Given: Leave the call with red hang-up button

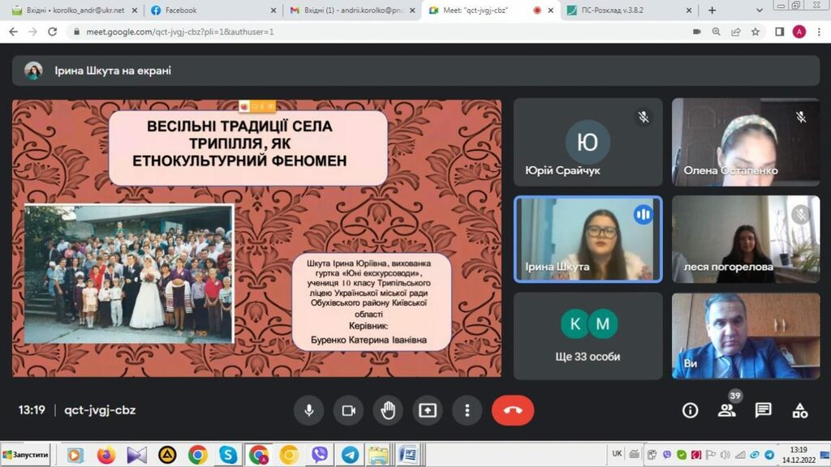Looking at the screenshot, I should (512, 410).
